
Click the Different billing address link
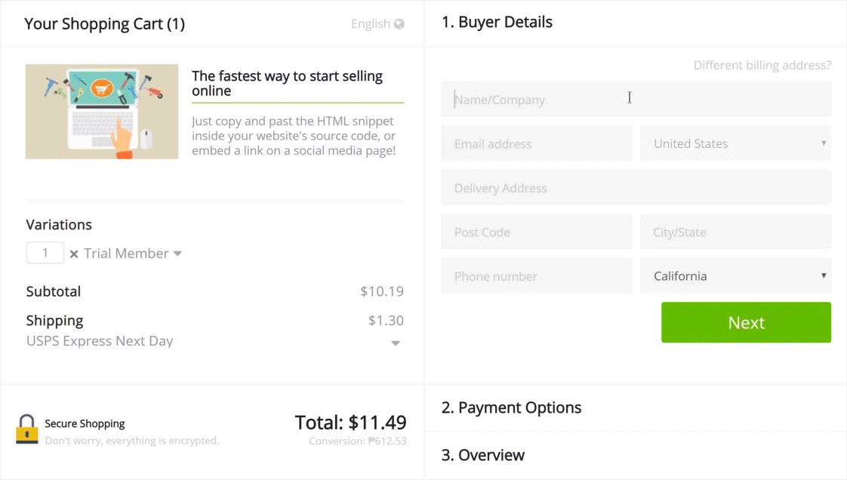click(762, 66)
